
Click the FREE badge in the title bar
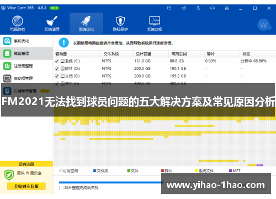(54, 8)
